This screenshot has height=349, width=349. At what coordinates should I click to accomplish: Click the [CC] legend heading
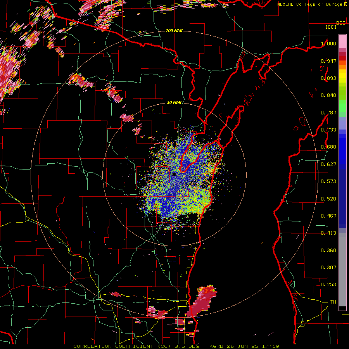[331, 27]
